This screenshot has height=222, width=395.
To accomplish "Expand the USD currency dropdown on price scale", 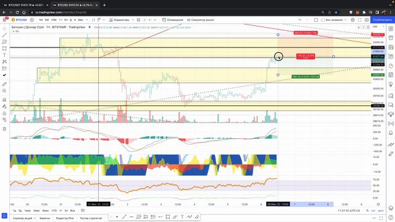I will click(x=378, y=27).
